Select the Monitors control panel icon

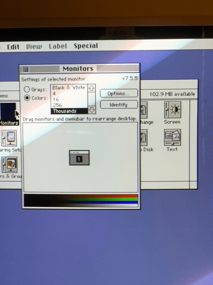tap(8, 111)
